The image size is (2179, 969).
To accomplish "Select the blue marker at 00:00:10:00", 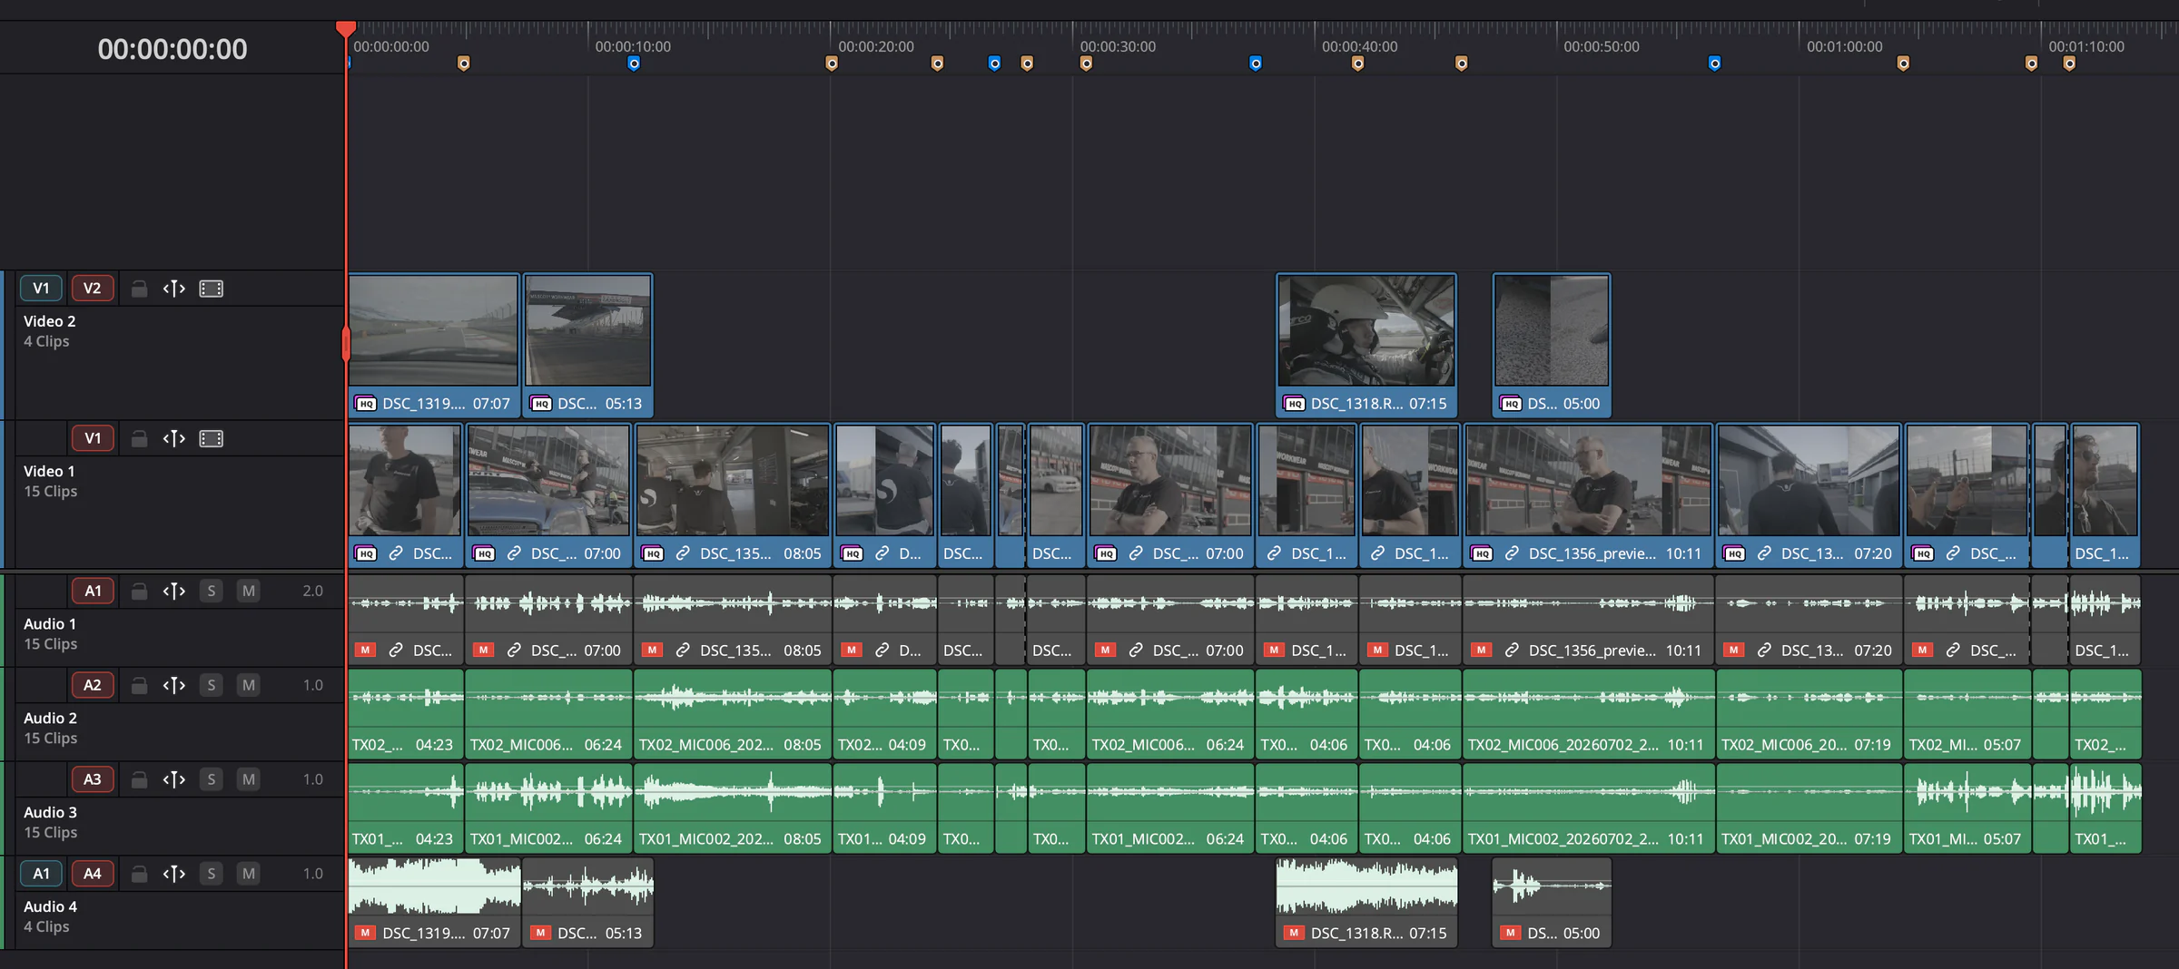I will [x=634, y=64].
